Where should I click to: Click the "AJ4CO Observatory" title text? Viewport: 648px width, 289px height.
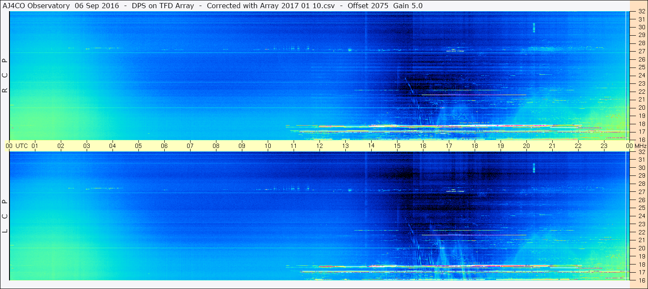[36, 6]
